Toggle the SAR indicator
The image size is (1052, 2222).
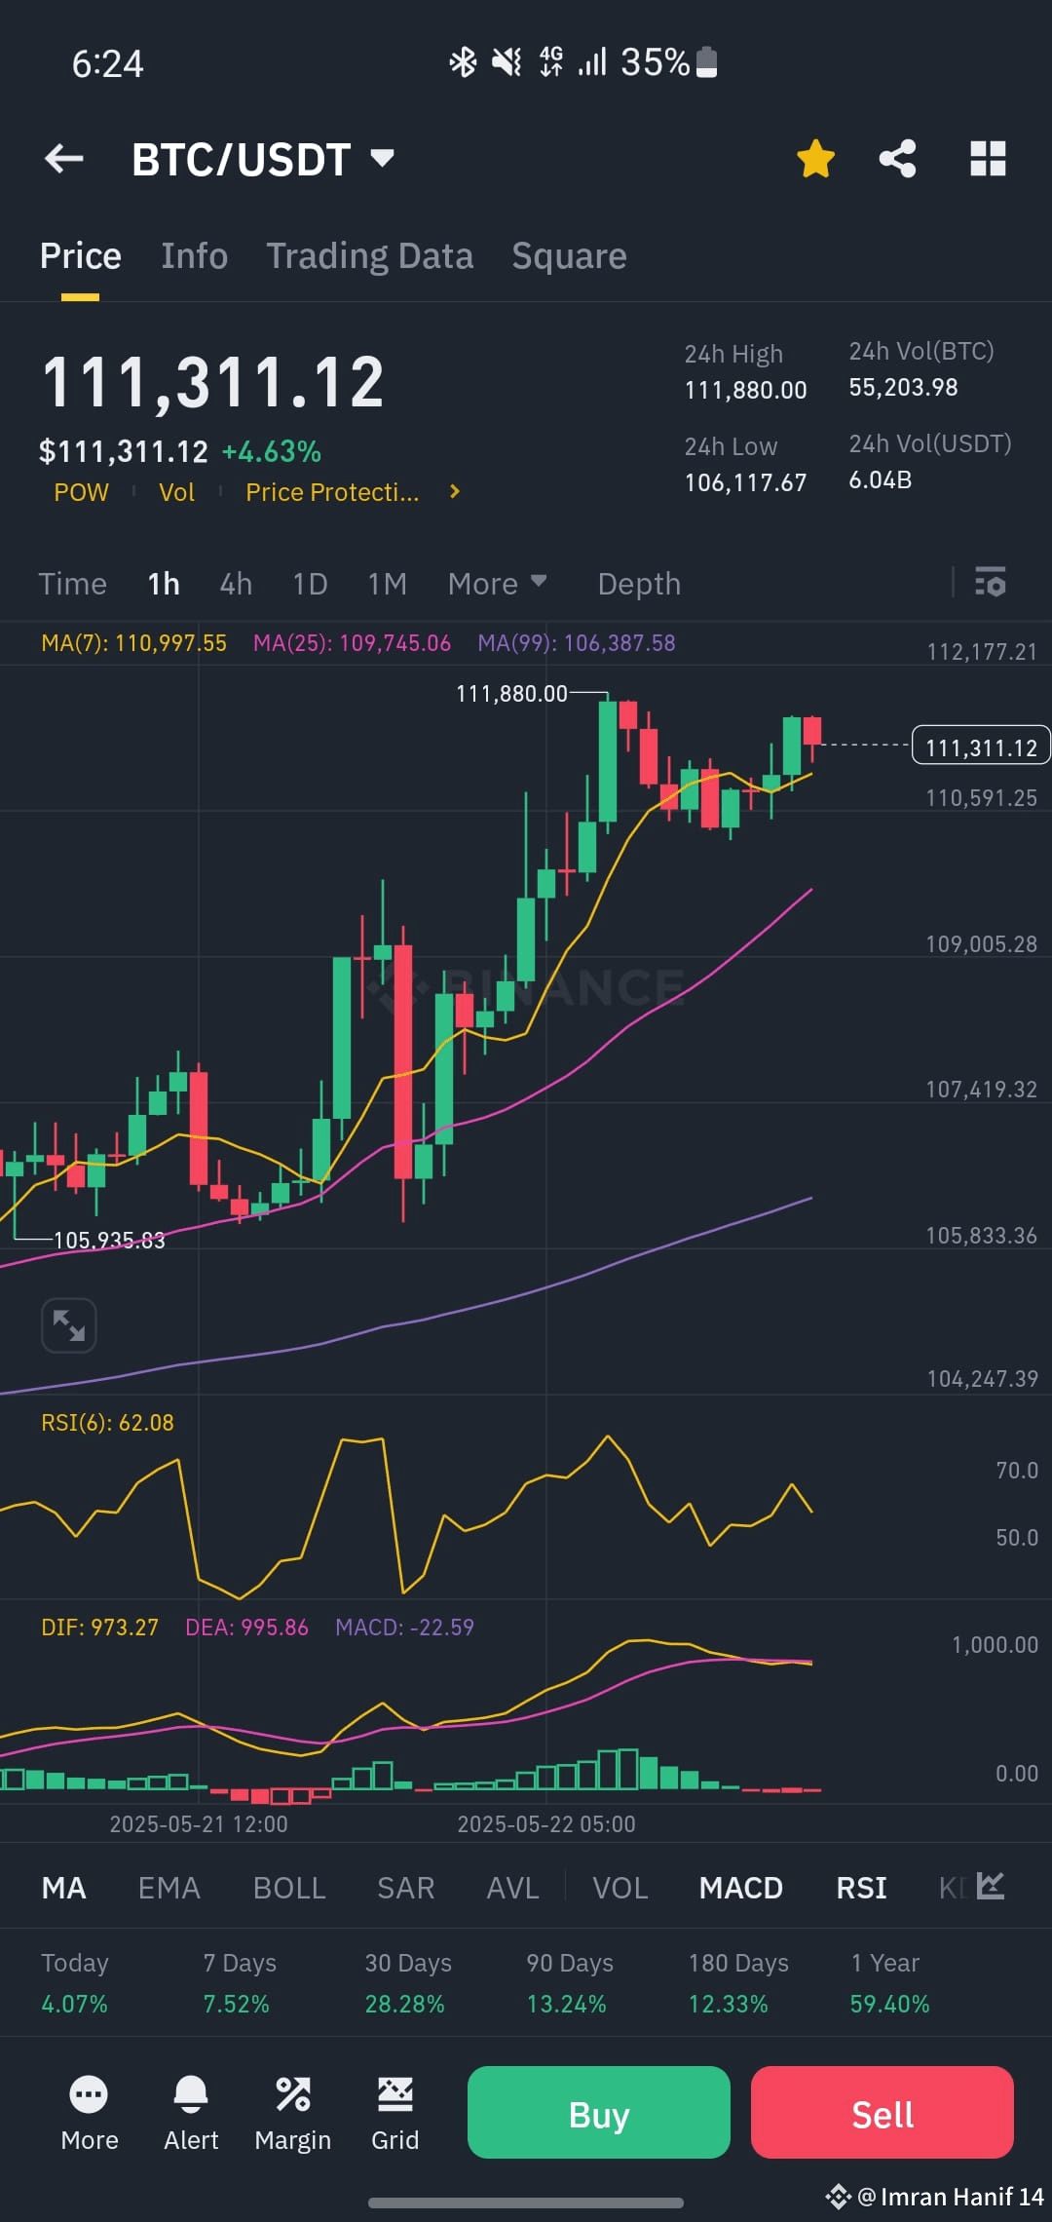(x=406, y=1888)
